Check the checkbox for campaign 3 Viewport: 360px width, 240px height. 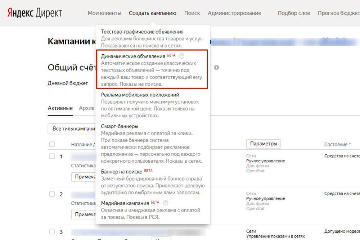click(52, 231)
